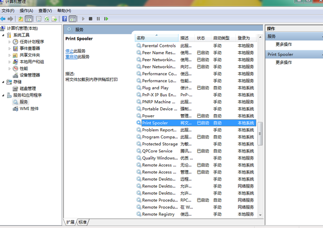
Task: Click the Parental Controls gear icon
Action: 139,46
